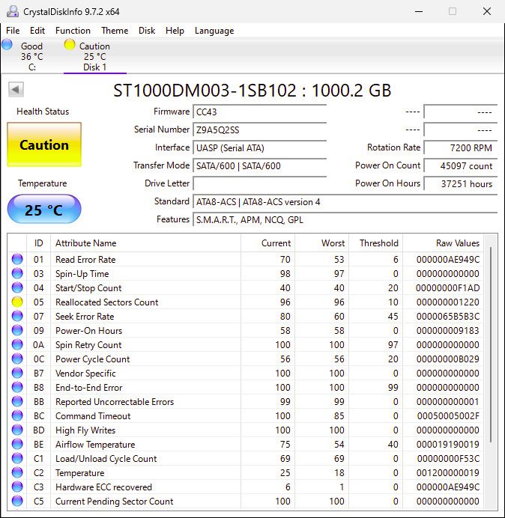Click the blue Good status orb for C:
Viewport: 505px width, 518px height.
7,44
